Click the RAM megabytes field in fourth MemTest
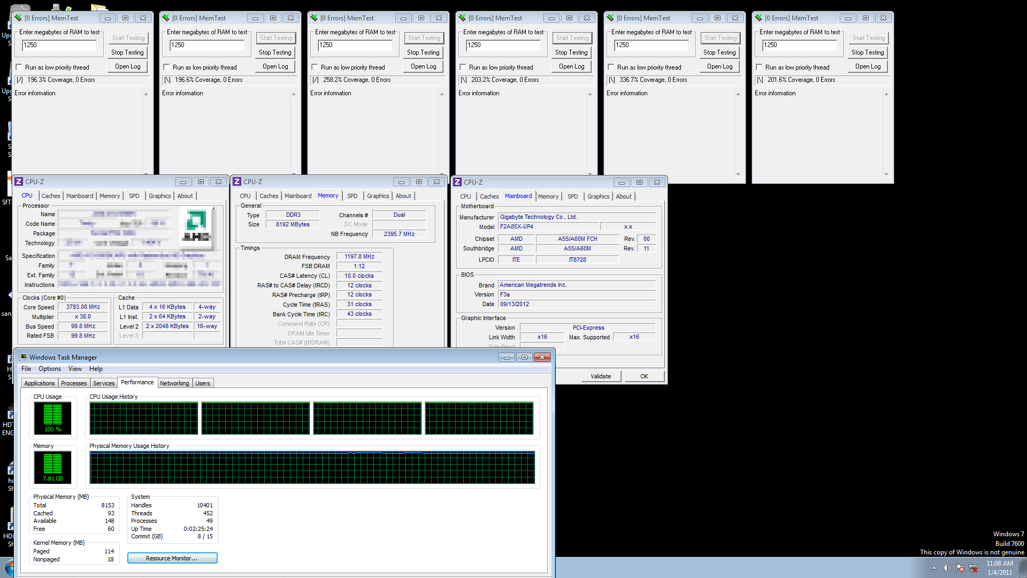The width and height of the screenshot is (1027, 578). pyautogui.click(x=503, y=45)
